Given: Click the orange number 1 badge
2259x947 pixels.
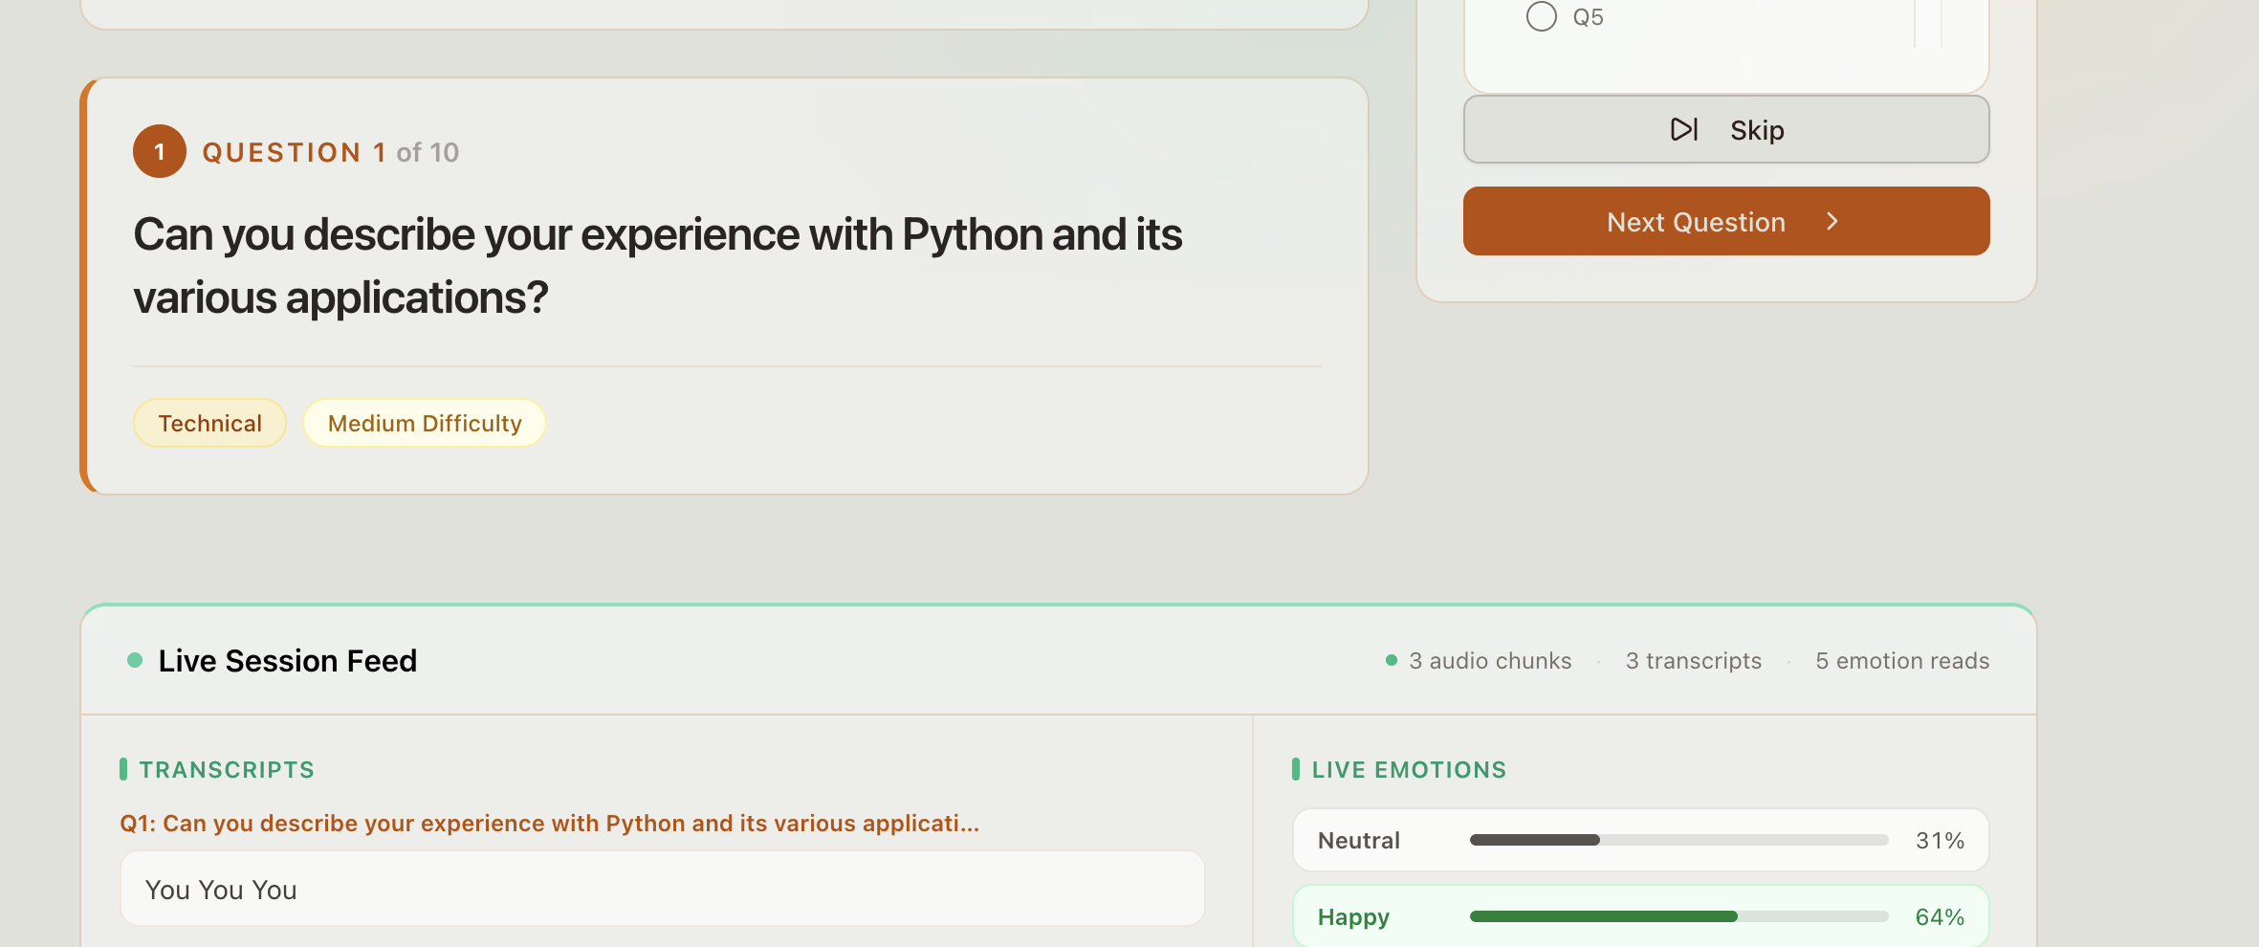Looking at the screenshot, I should (160, 151).
